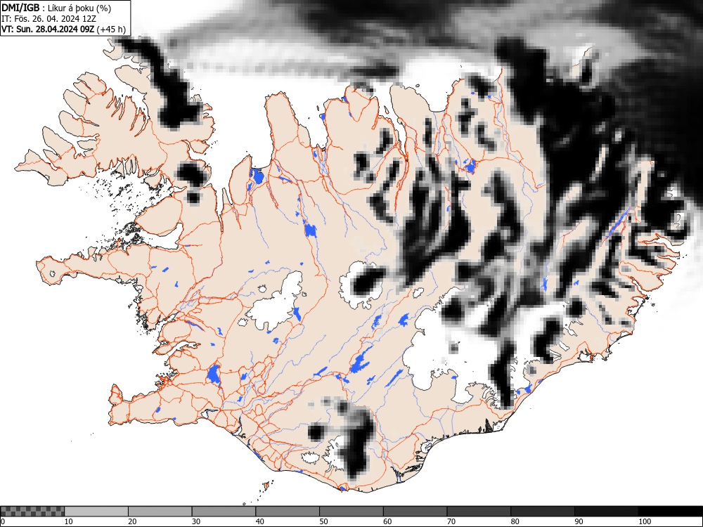
Task: Click the 60-70% dark gray legend swatch
Action: pos(415,512)
